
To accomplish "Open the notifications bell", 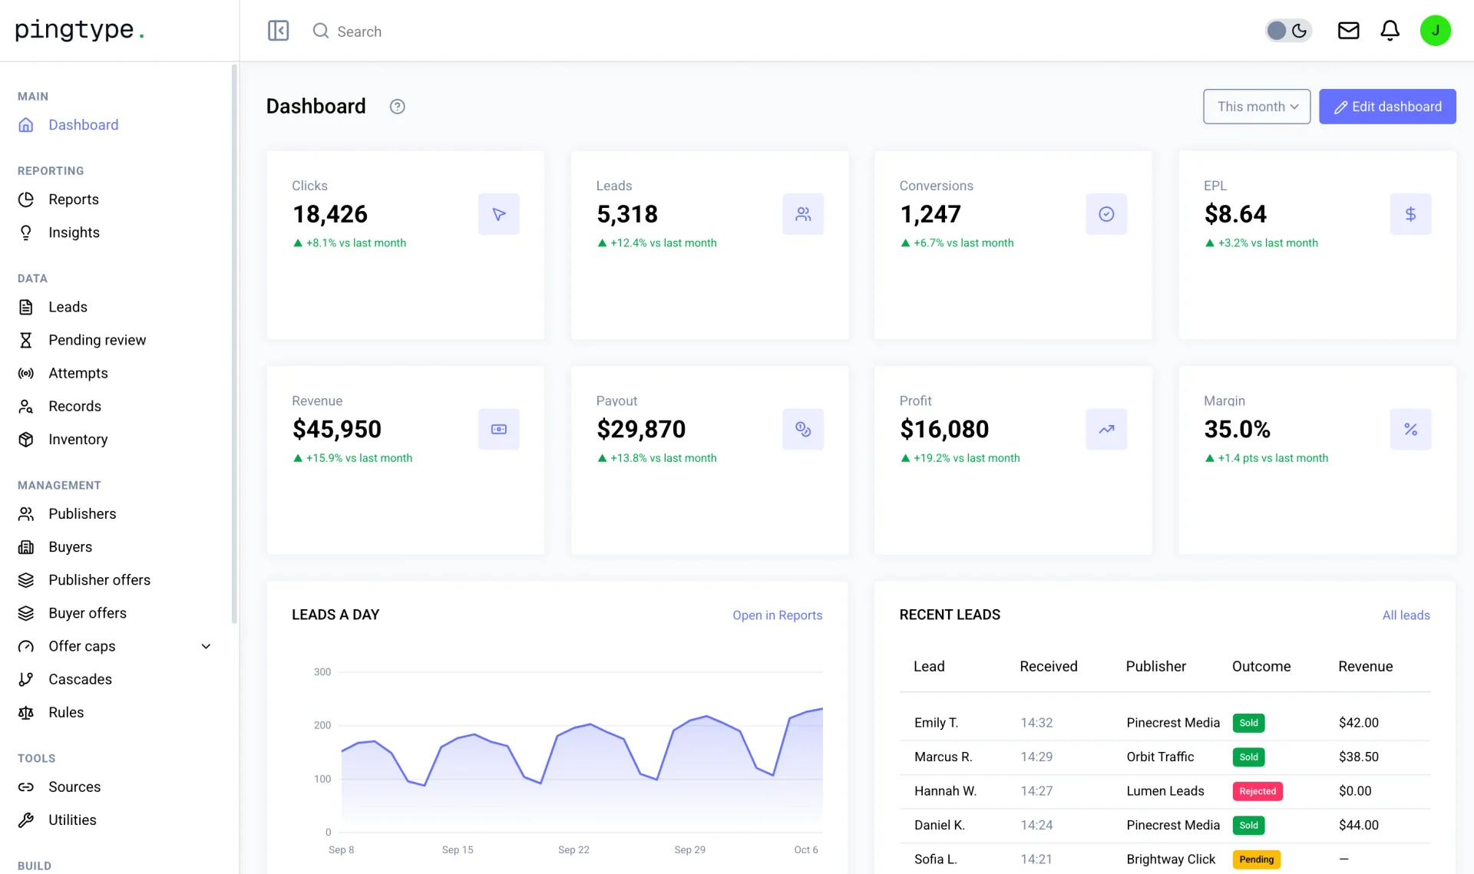I will 1390,31.
